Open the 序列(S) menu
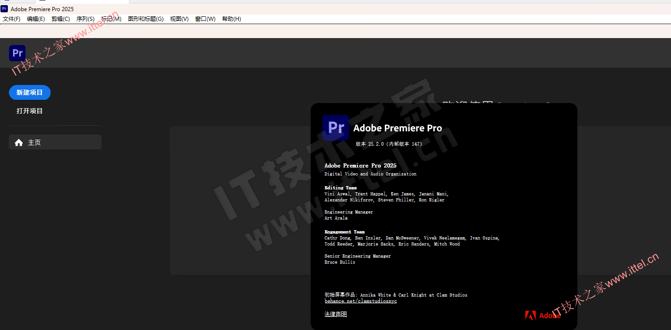This screenshot has width=671, height=330. point(85,19)
